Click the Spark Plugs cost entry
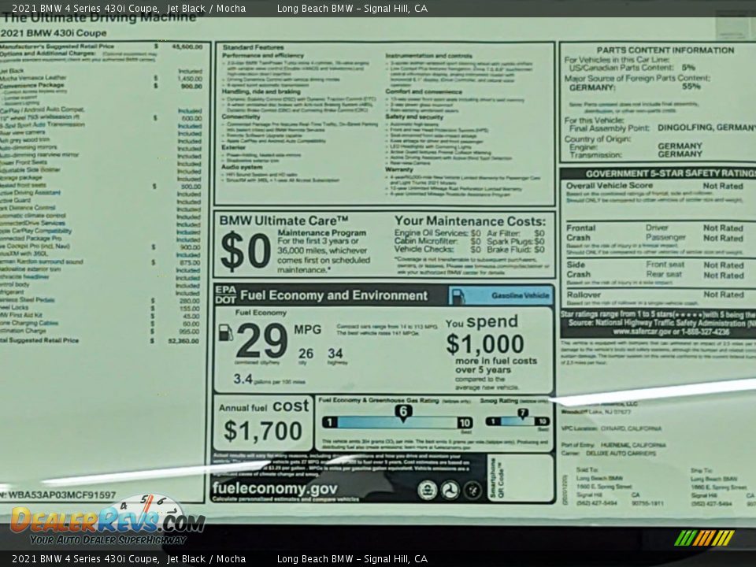 (515, 241)
